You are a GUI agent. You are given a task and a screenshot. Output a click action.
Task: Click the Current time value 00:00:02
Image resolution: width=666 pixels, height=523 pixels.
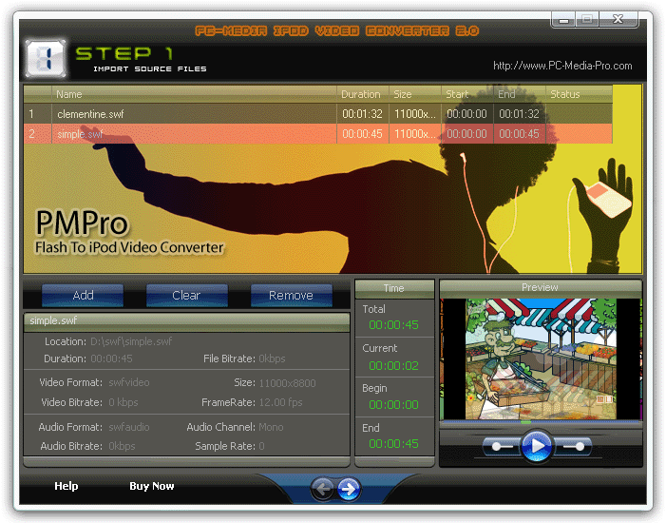click(393, 366)
